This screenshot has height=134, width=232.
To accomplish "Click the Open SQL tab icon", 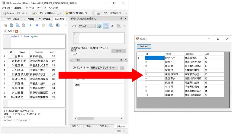I will pos(5,25).
